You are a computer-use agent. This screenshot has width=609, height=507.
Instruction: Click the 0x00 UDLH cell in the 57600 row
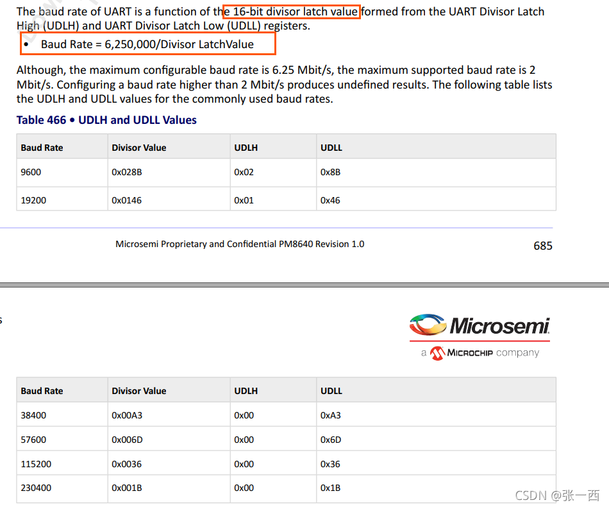274,440
